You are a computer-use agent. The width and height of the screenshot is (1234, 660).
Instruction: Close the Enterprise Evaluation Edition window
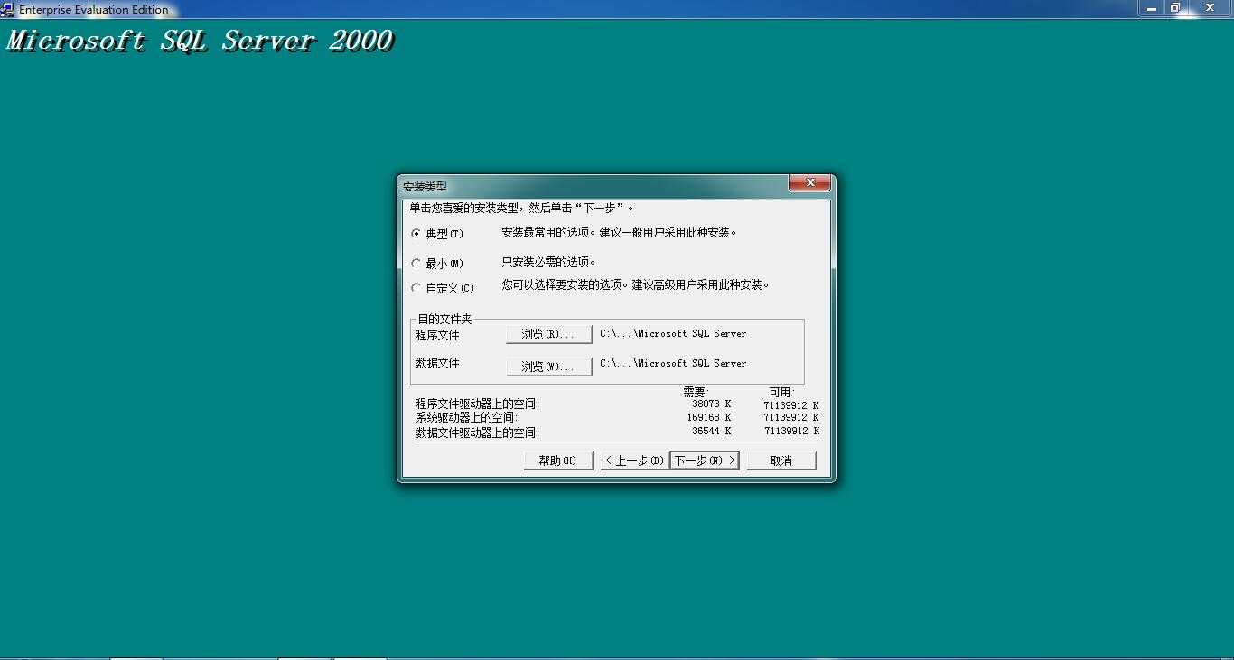click(x=1211, y=7)
